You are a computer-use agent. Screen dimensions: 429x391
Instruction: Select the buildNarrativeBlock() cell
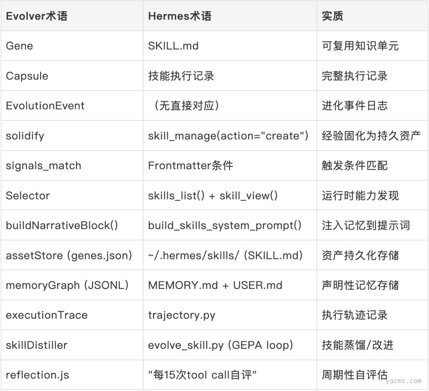pyautogui.click(x=62, y=225)
